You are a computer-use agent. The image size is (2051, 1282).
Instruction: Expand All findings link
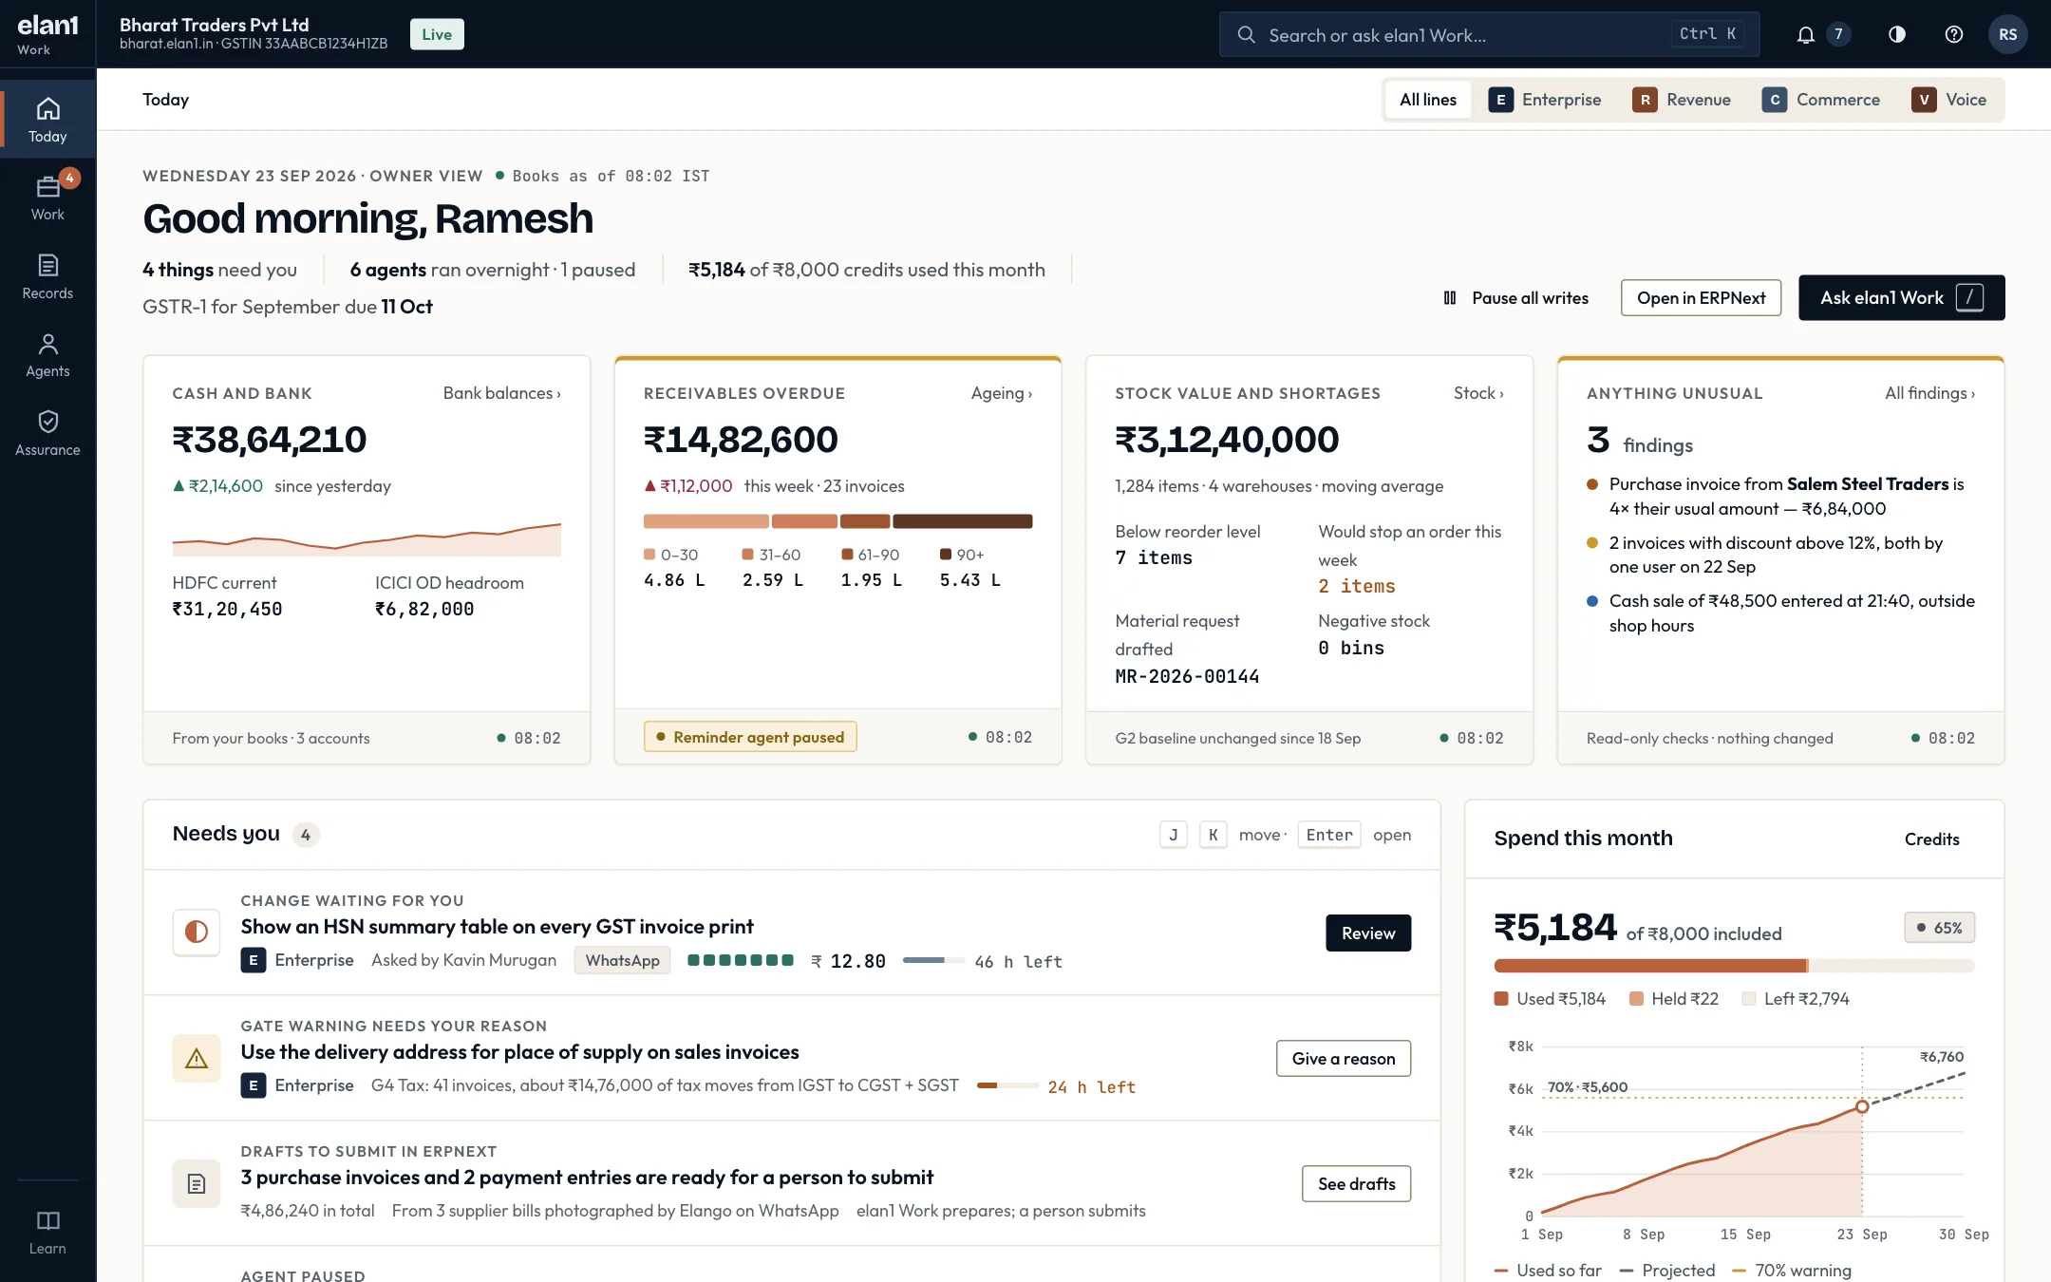[x=1929, y=393]
